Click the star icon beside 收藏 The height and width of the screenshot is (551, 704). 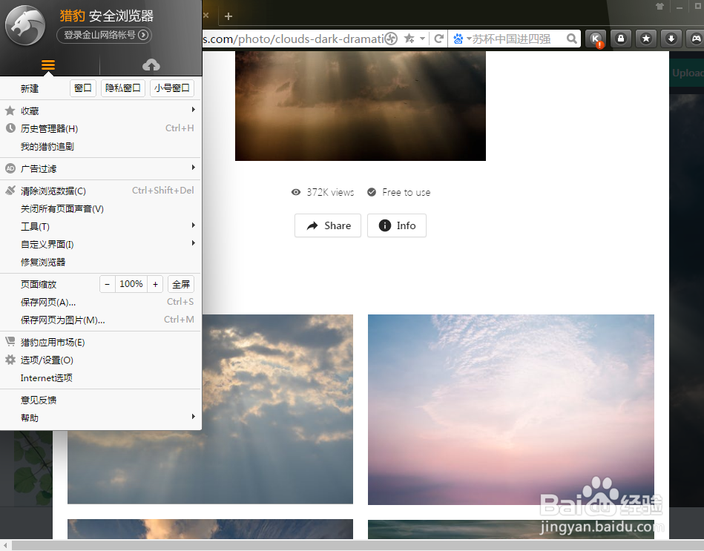pos(10,110)
